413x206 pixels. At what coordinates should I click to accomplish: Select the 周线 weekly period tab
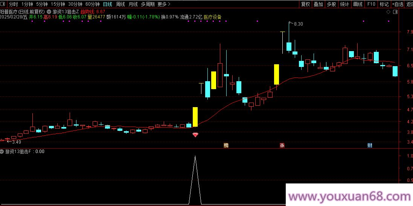(120, 4)
